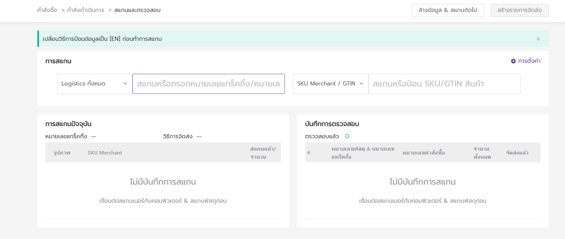Click the จัดส่งแล้ว column header
The width and height of the screenshot is (565, 239).
[517, 153]
